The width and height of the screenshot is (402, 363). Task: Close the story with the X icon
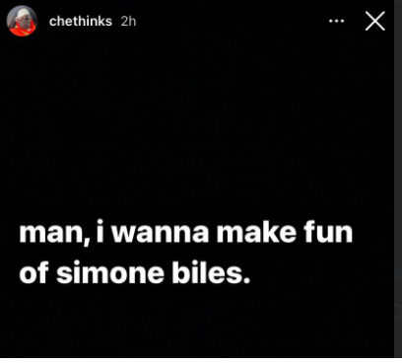click(x=375, y=21)
